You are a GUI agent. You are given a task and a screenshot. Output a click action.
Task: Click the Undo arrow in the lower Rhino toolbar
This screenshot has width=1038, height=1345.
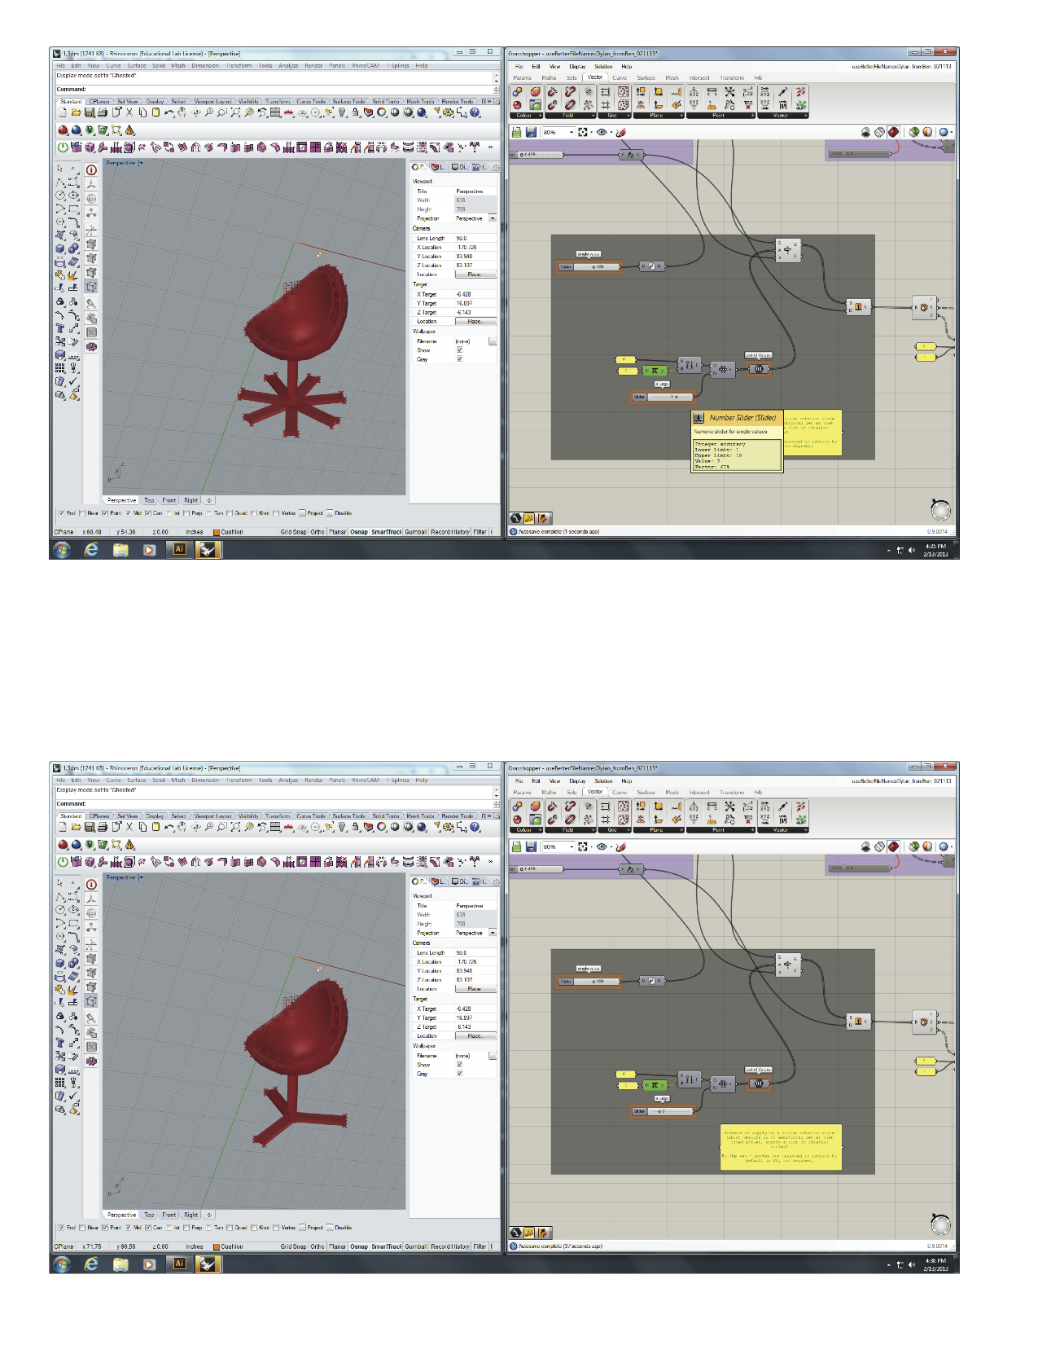click(x=169, y=827)
